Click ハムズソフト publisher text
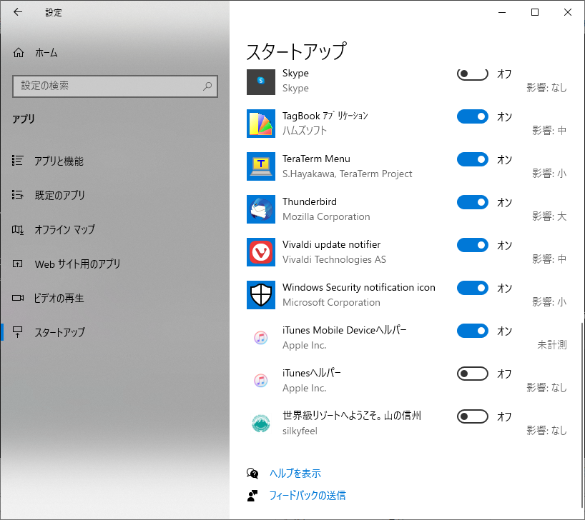 click(x=305, y=131)
